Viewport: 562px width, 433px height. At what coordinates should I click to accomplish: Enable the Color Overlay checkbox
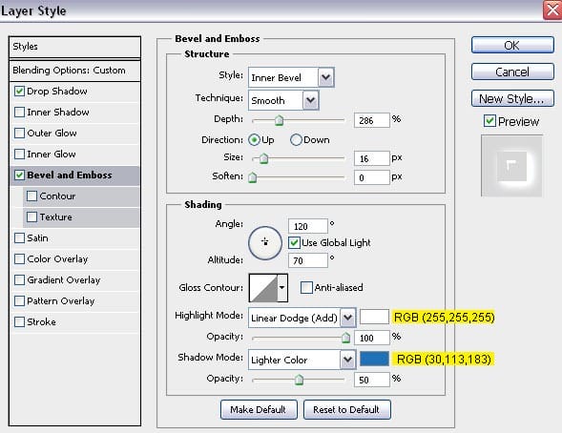pyautogui.click(x=19, y=258)
